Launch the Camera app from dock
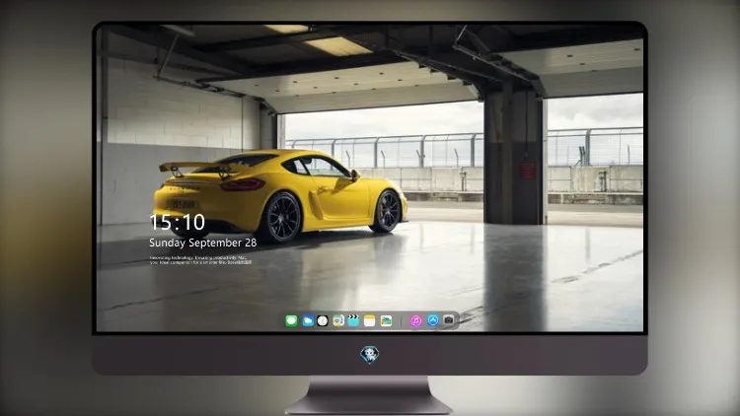This screenshot has height=416, width=740. [x=448, y=320]
